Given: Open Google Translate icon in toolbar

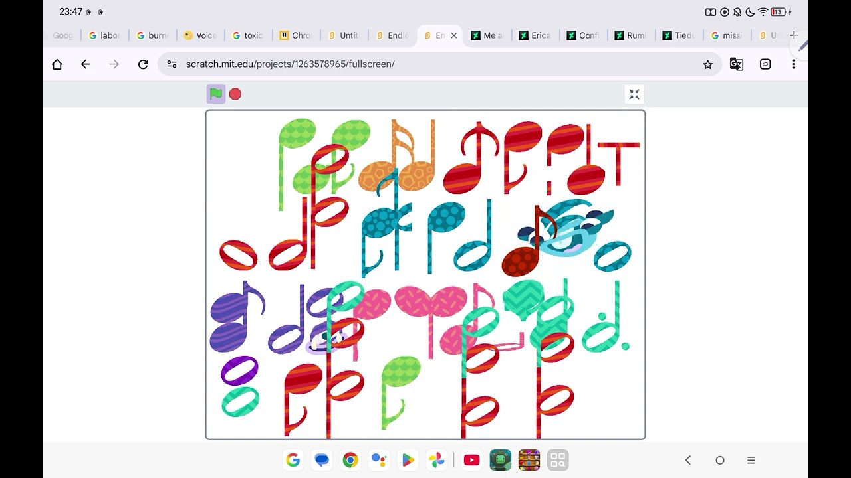Looking at the screenshot, I should (737, 64).
